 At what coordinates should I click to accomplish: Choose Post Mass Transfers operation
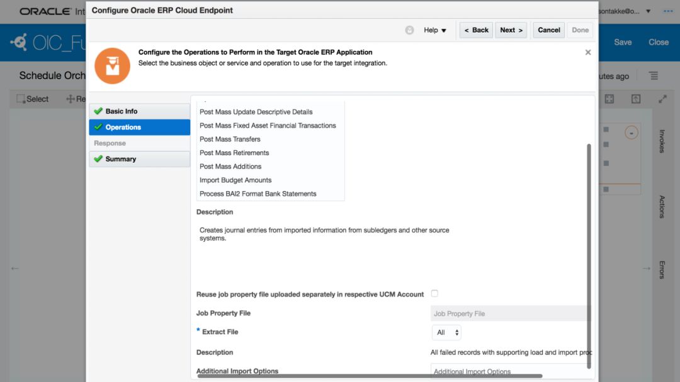[230, 139]
